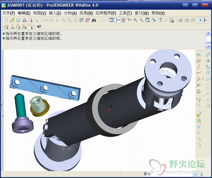Select the hex nut with yellow washer
Image resolution: width=212 pixels, height=178 pixels.
coord(40,106)
